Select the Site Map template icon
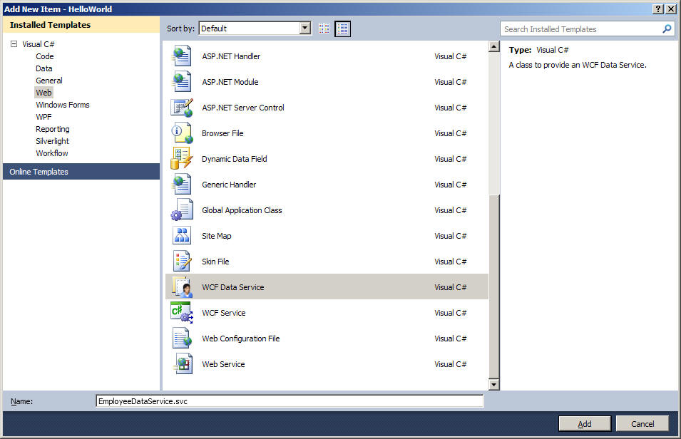 182,235
